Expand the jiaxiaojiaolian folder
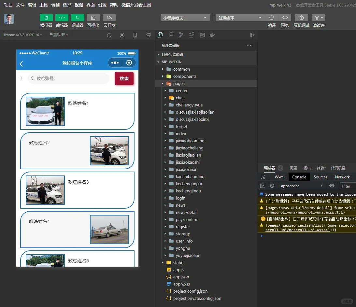Screen dimensions: 356x307 click(206, 155)
